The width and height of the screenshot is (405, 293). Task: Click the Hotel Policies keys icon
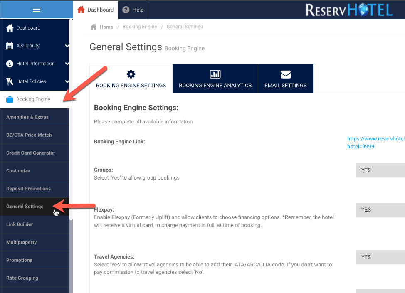(10, 81)
